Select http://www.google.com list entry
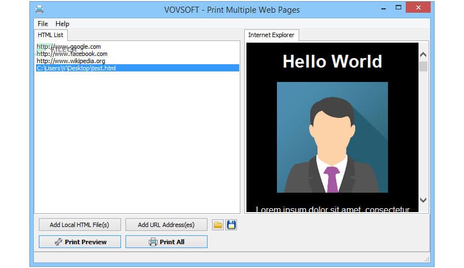This screenshot has height=268, width=464. [x=138, y=47]
